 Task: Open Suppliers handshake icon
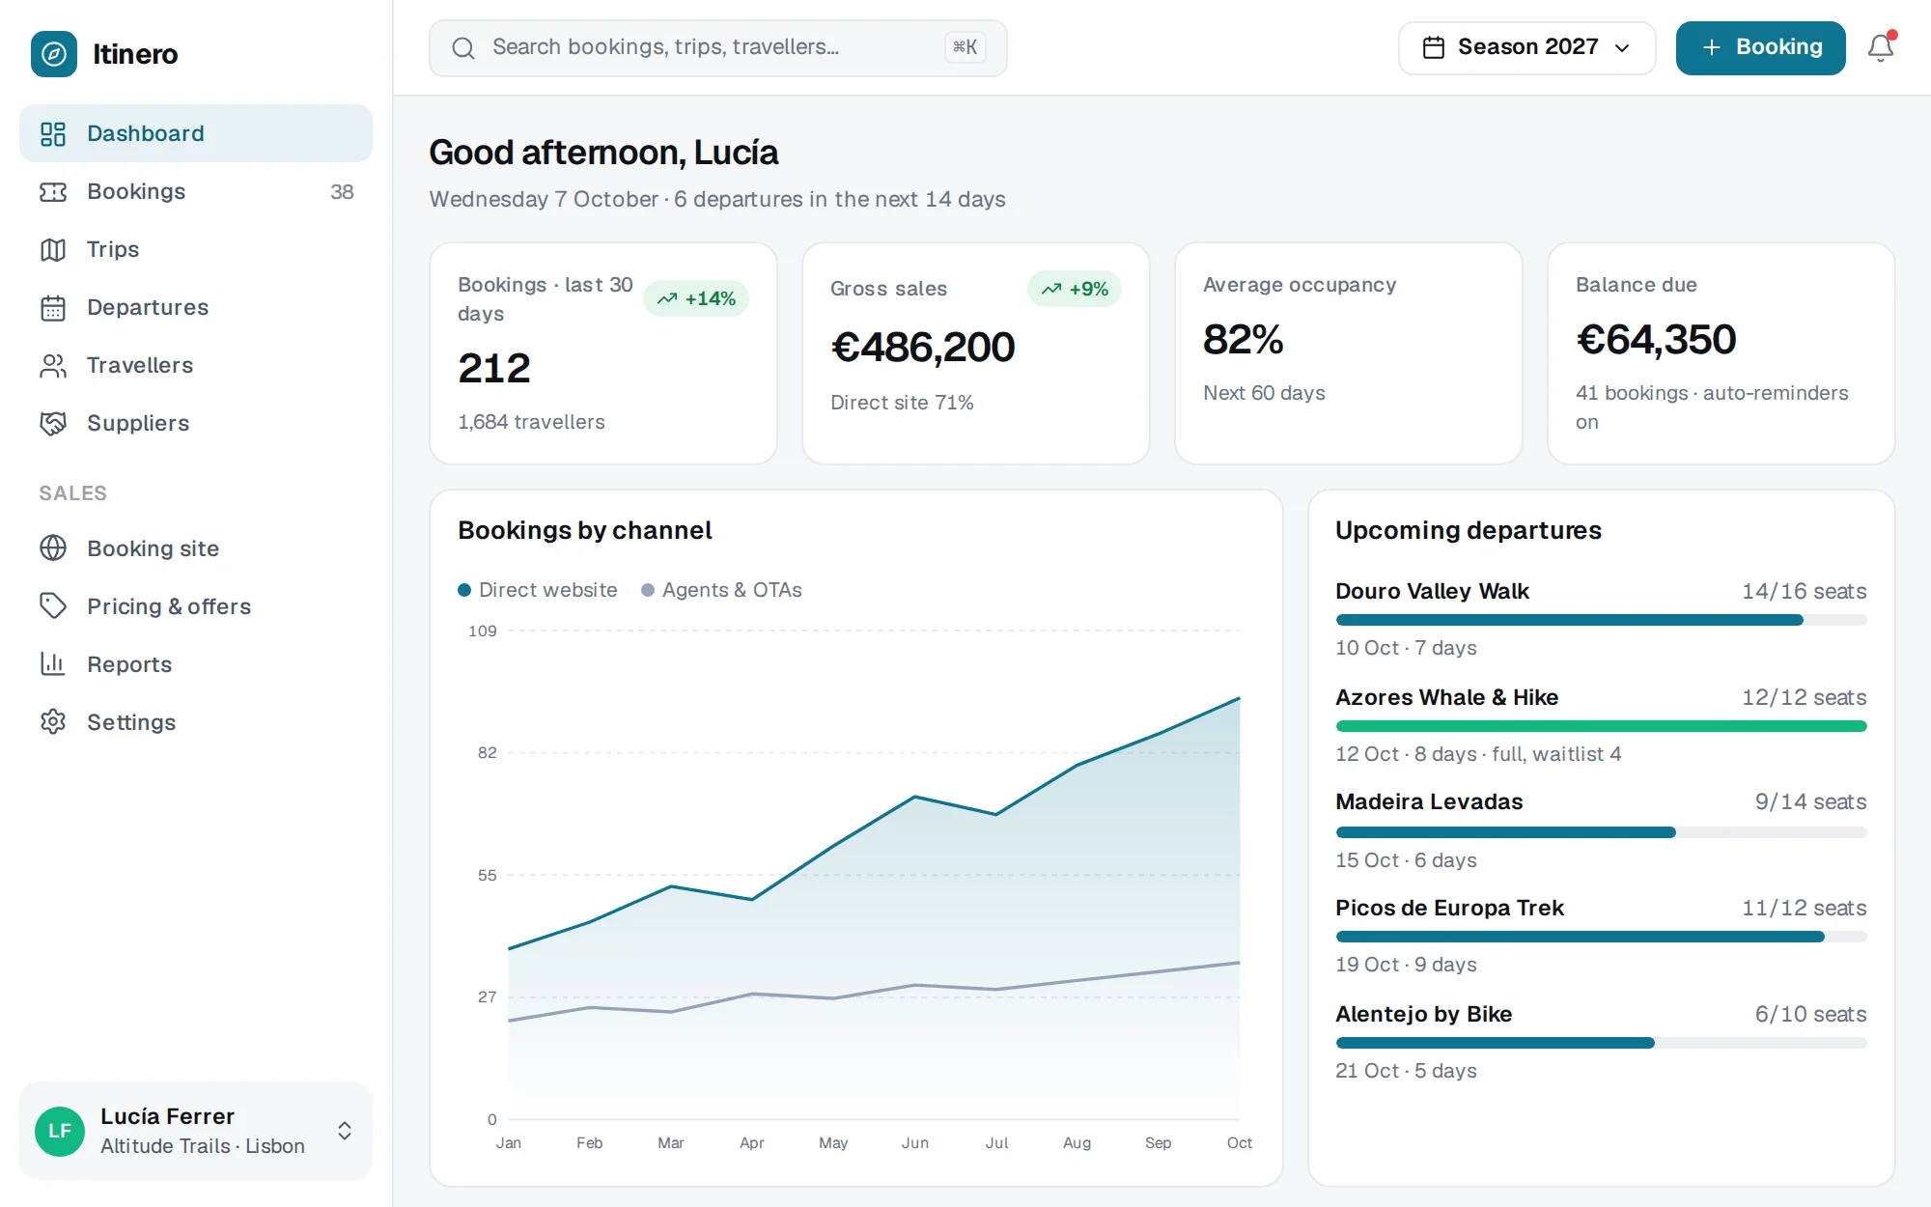53,423
